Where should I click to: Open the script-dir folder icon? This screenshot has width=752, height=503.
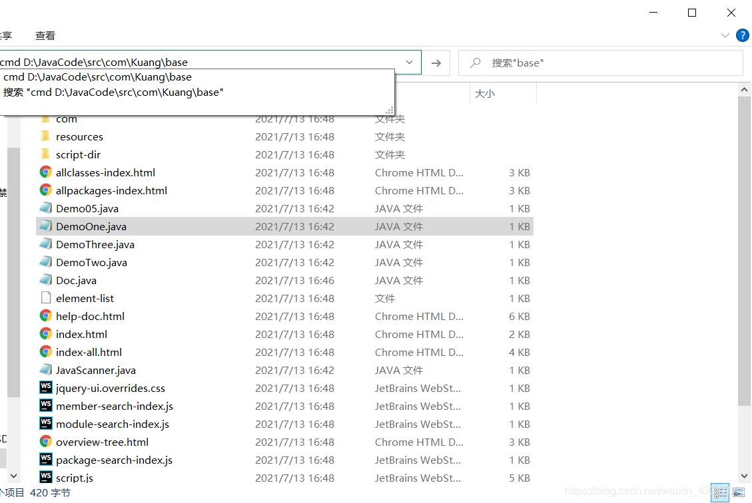(45, 154)
